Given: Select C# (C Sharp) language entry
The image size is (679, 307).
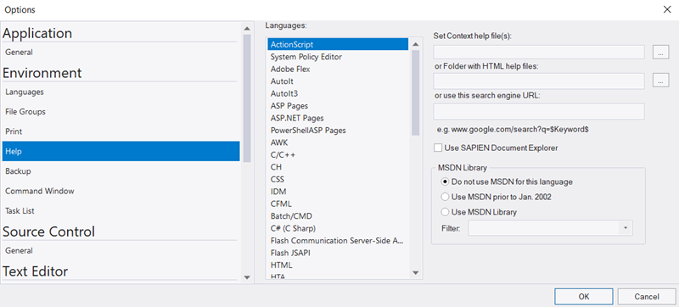Looking at the screenshot, I should click(x=338, y=228).
